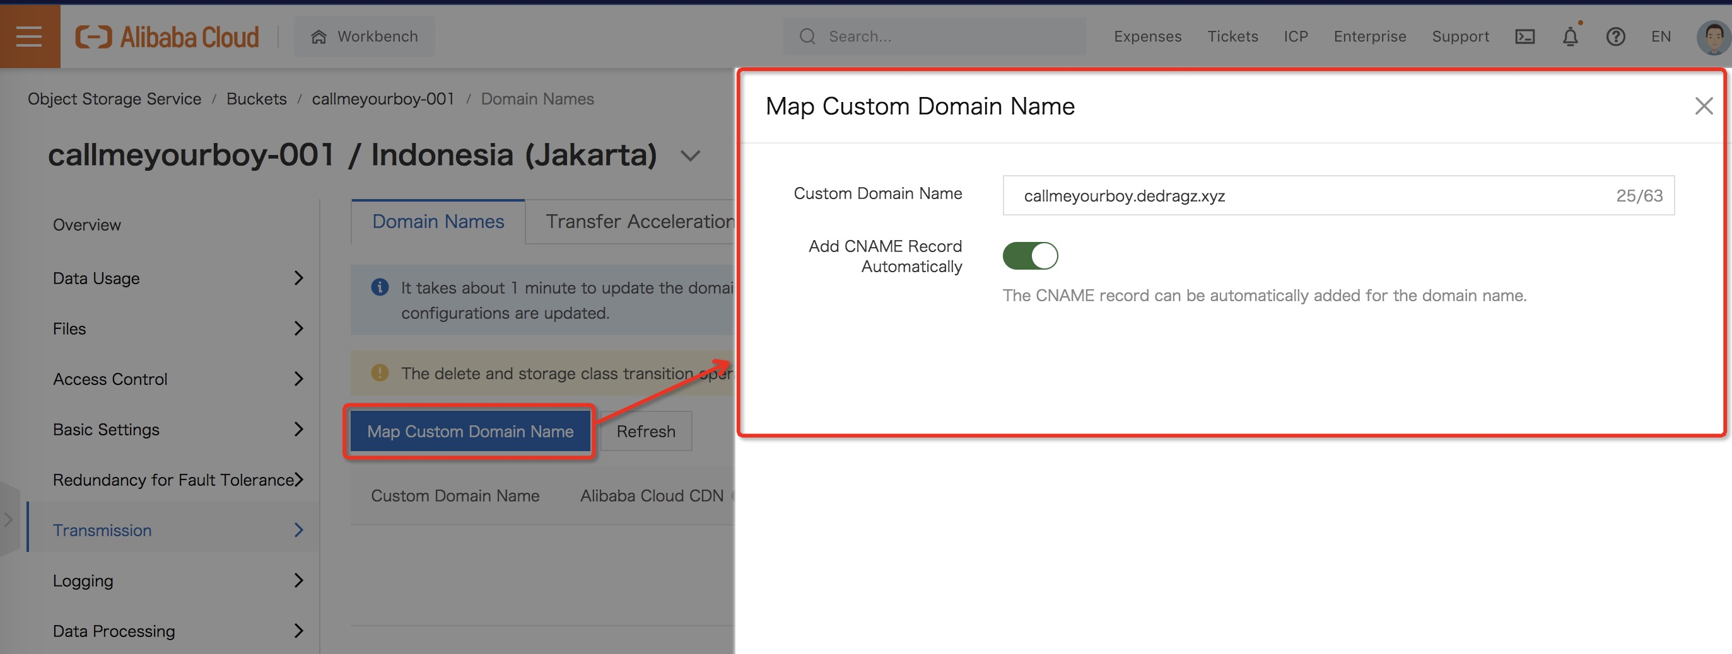
Task: Click the help question mark icon
Action: tap(1615, 37)
